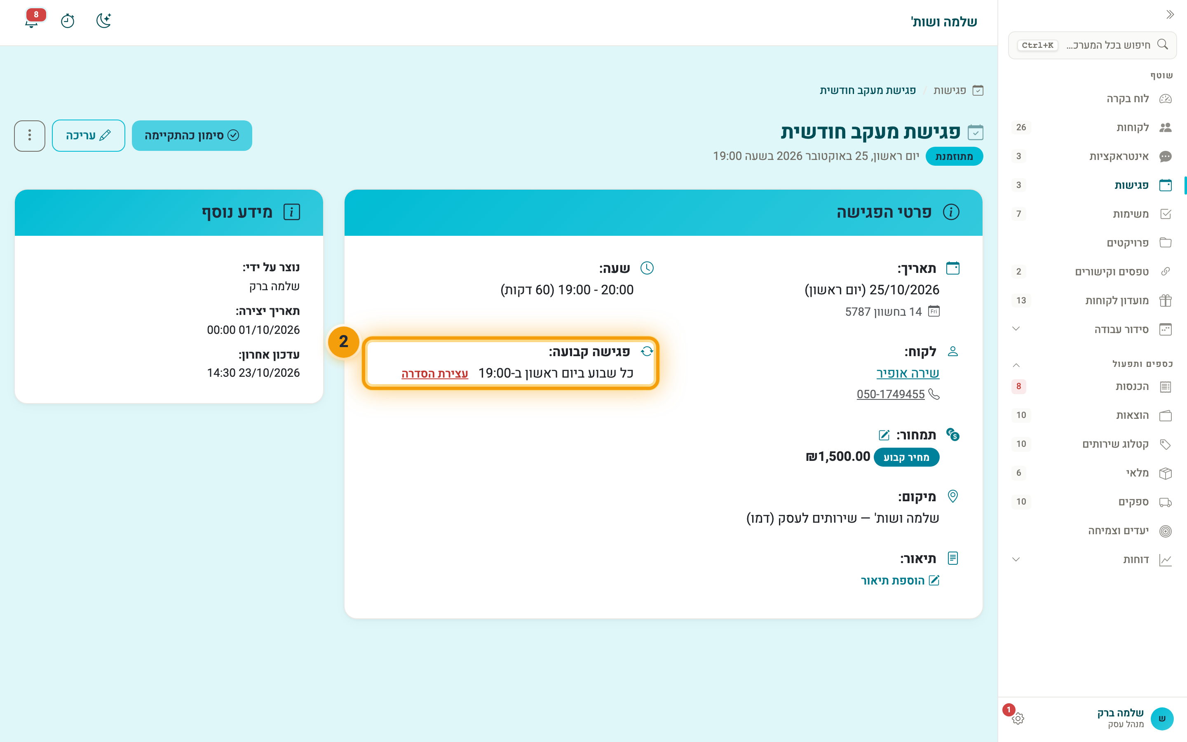The height and width of the screenshot is (742, 1187).
Task: Expand סידור עבודה chevron
Action: click(x=1016, y=329)
